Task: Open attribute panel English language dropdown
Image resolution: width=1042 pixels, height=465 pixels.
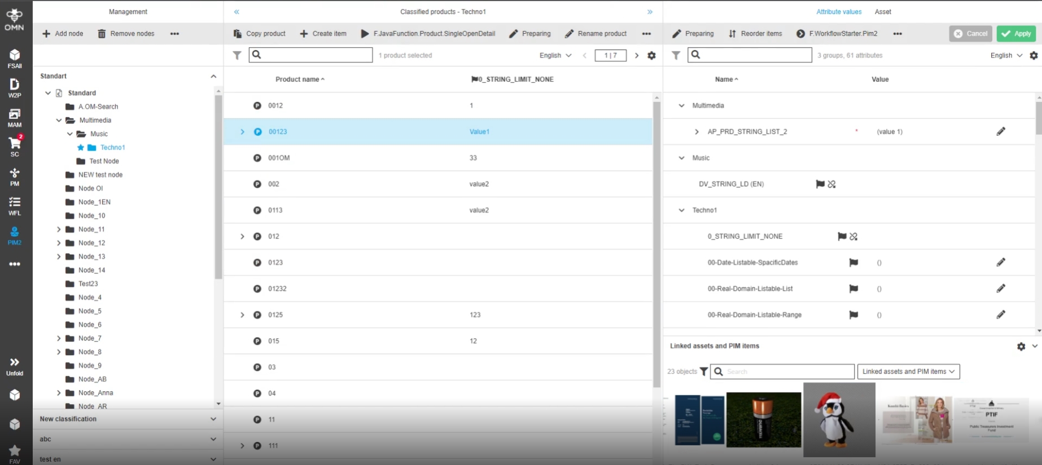Action: [x=1006, y=55]
